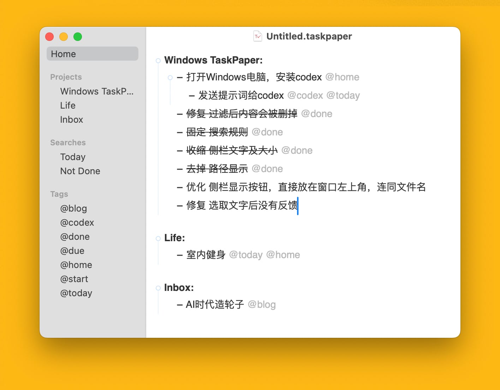Zoom the window with the green button
Screen dimensions: 500x390
click(78, 37)
